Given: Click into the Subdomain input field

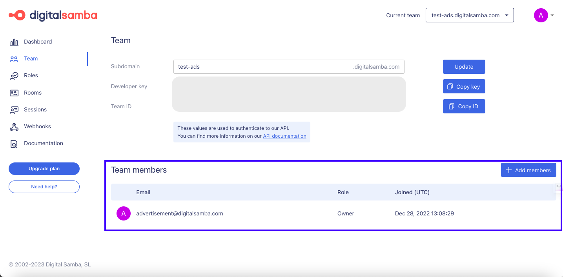Looking at the screenshot, I should [289, 67].
